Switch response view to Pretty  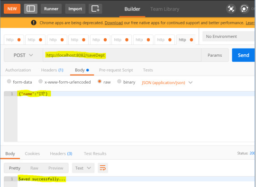pyautogui.click(x=15, y=168)
